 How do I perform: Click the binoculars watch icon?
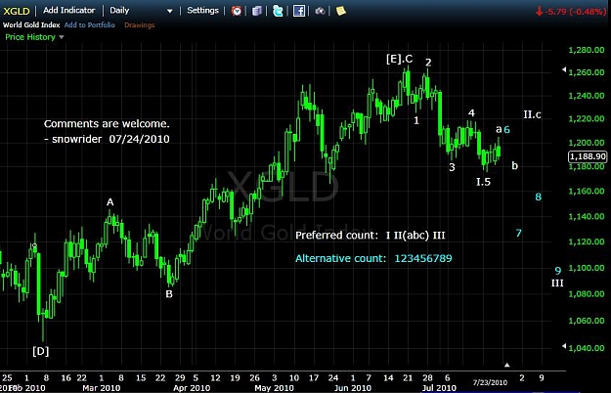(320, 11)
